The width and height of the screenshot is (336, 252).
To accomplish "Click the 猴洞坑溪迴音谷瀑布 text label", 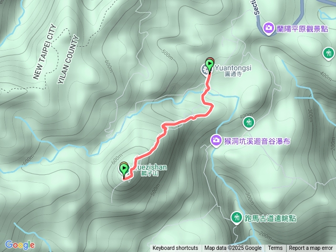I will pyautogui.click(x=257, y=141).
